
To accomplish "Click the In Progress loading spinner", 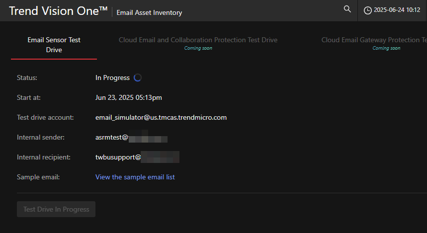I will [x=138, y=78].
